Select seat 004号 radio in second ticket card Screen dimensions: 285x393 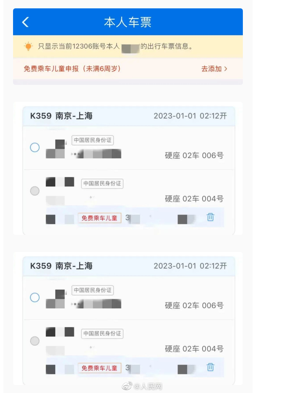click(x=35, y=341)
